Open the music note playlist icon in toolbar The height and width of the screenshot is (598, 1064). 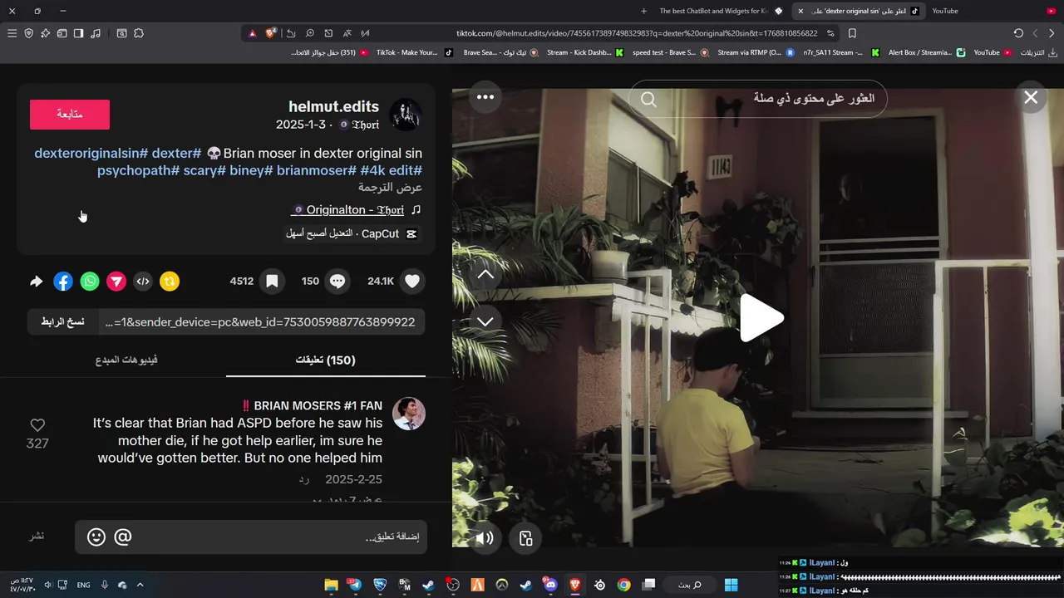[x=95, y=33]
